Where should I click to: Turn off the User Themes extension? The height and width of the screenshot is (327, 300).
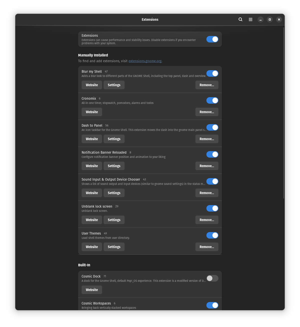coord(212,235)
